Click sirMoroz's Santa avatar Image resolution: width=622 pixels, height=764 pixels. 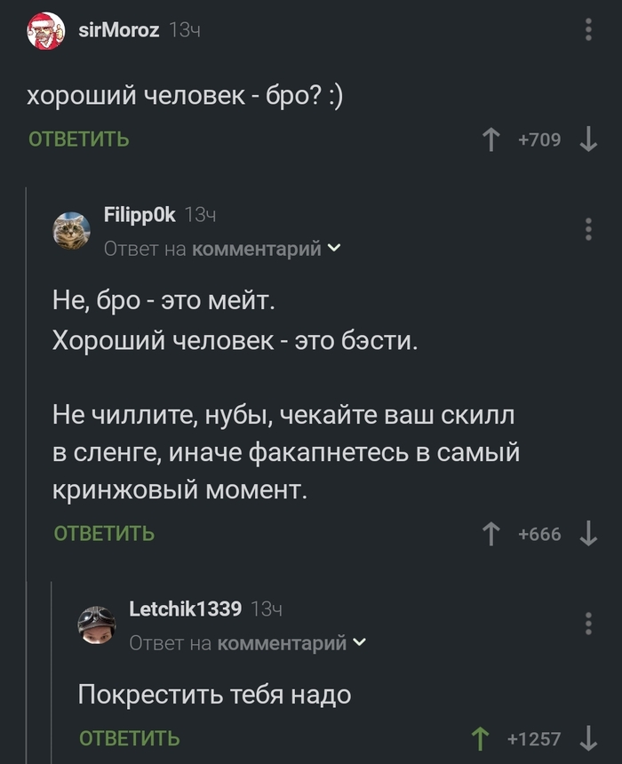[45, 32]
